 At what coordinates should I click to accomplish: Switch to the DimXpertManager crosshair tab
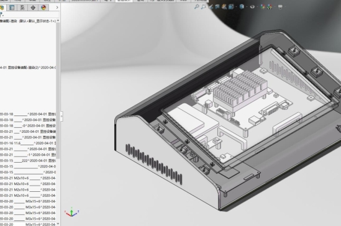tap(33, 7)
